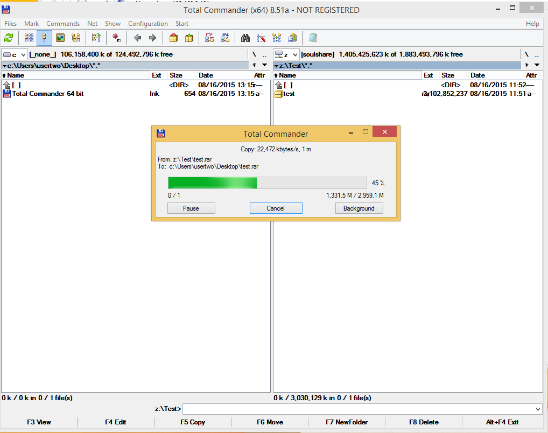548x433 pixels.
Task: Go forward with the right arrow icon
Action: 152,38
